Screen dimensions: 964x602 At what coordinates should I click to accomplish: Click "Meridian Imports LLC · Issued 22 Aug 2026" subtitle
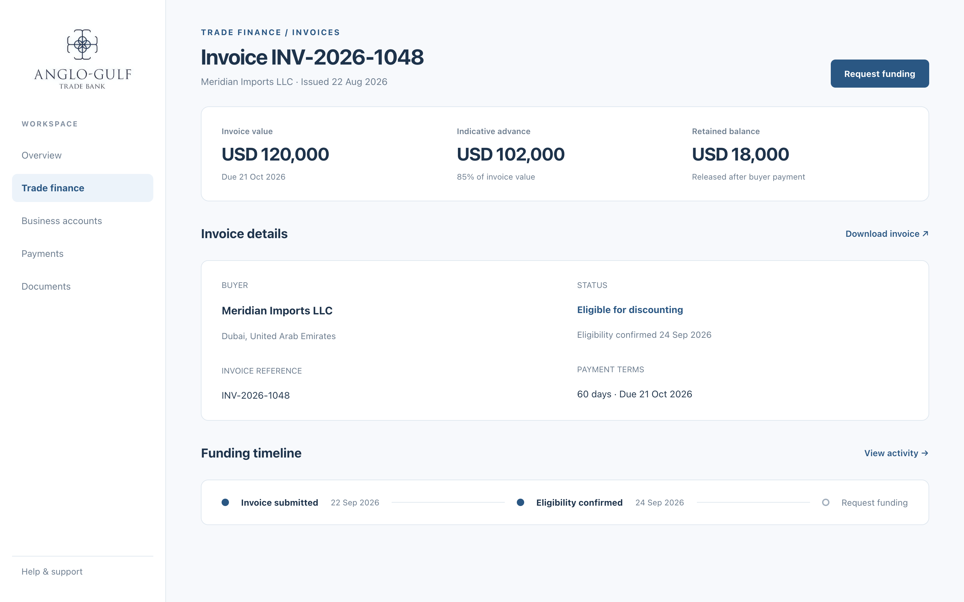pos(294,82)
